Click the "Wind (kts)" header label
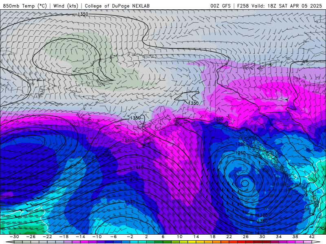 66,6
